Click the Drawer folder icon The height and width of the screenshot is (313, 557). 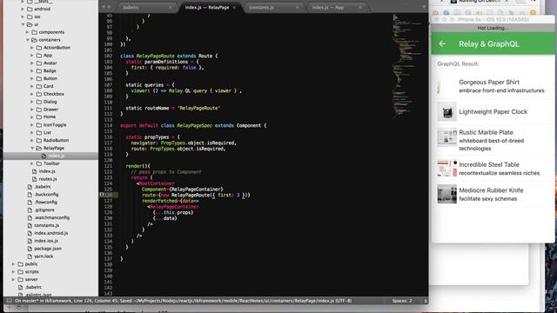[39, 110]
